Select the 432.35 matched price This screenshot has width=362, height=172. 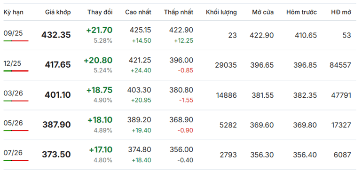pyautogui.click(x=56, y=35)
